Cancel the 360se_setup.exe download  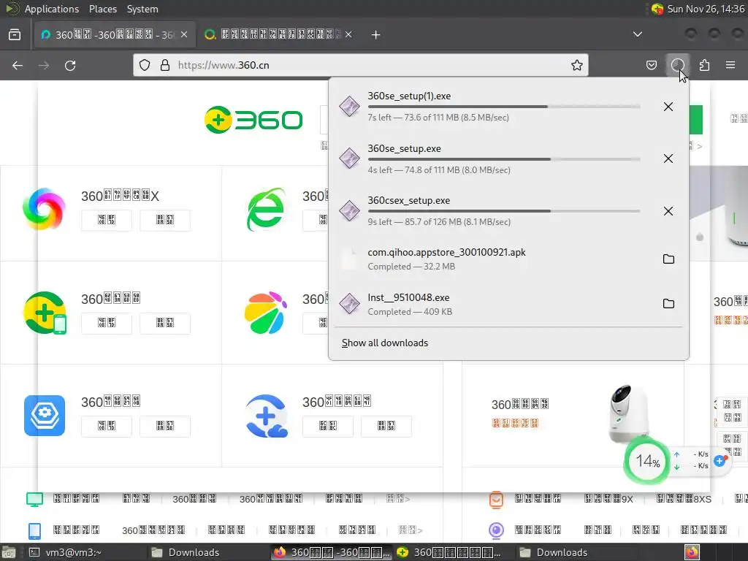click(x=668, y=159)
